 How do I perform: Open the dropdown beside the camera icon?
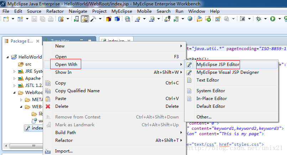(249, 19)
